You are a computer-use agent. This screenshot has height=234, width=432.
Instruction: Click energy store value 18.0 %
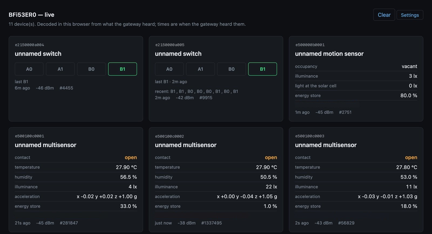[409, 206]
